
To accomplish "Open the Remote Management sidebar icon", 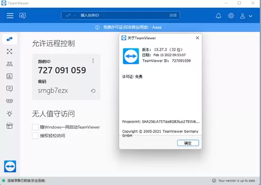I will click(9, 52).
